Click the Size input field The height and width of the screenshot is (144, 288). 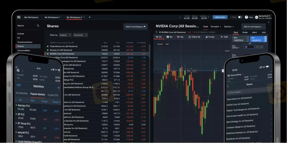tap(249, 47)
